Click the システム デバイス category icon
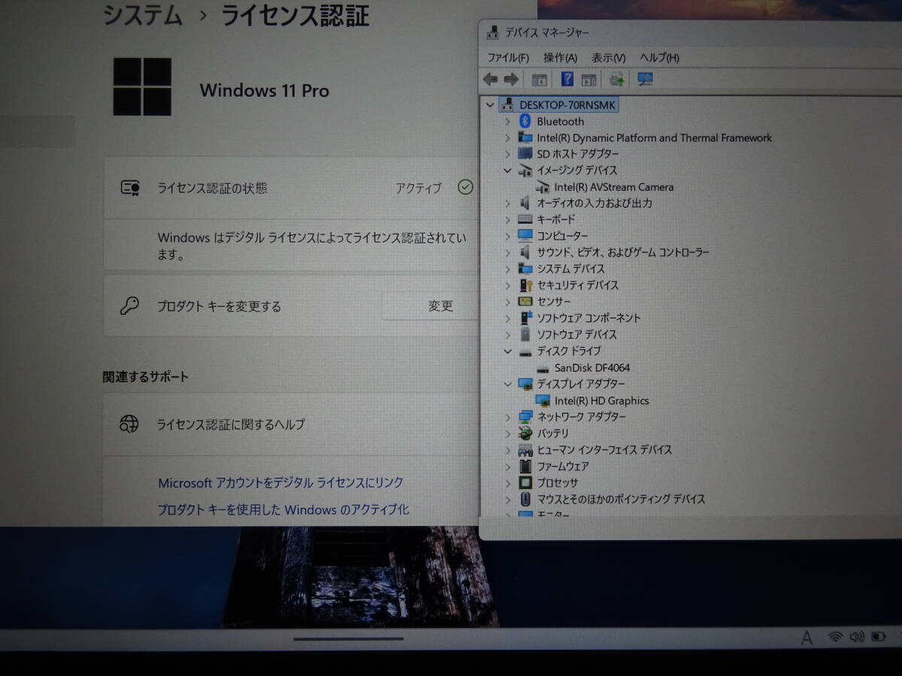This screenshot has width=902, height=676. click(525, 269)
